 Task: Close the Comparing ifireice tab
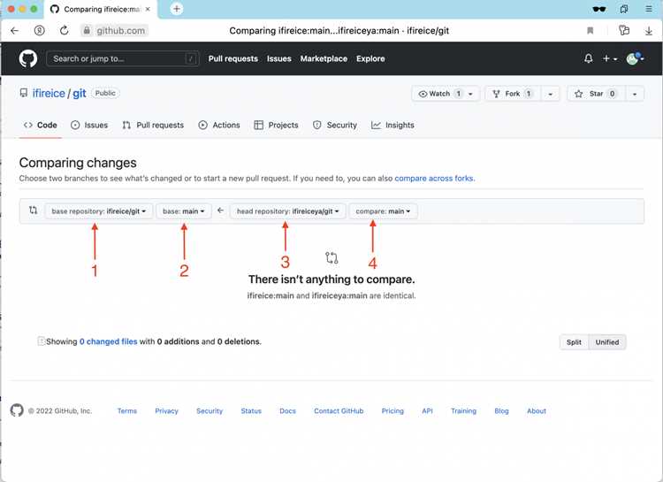(148, 9)
